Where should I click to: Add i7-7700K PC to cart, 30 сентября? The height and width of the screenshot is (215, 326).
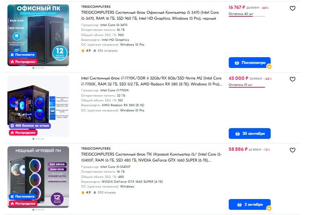tap(250, 133)
